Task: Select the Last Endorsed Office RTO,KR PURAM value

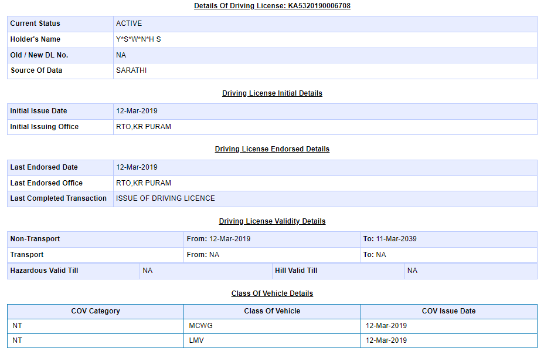Action: [144, 183]
